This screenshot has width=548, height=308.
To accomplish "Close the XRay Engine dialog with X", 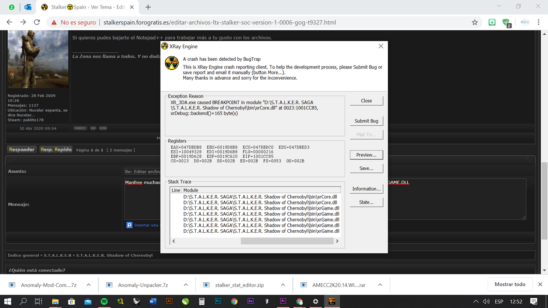I will (x=381, y=46).
